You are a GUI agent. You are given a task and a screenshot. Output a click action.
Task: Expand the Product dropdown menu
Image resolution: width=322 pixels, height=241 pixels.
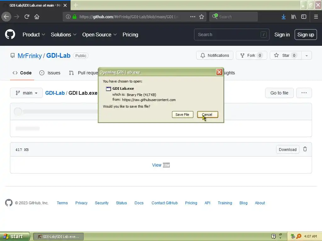tap(34, 35)
